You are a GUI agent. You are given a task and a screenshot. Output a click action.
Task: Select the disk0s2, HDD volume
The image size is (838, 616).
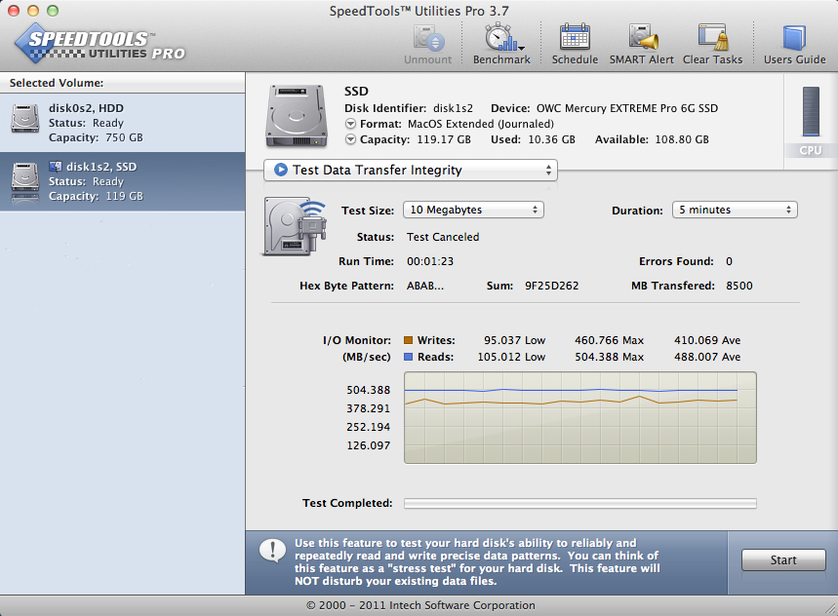[122, 123]
